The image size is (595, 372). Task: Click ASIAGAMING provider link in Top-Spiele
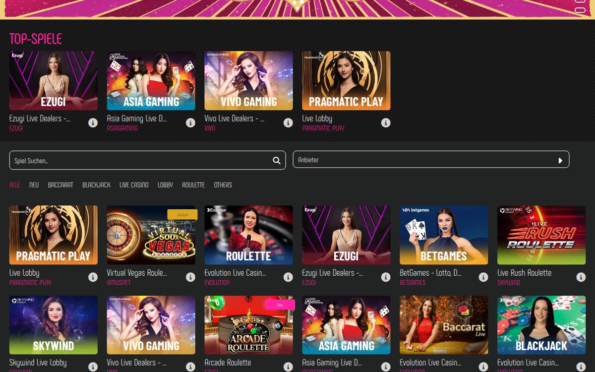click(122, 128)
